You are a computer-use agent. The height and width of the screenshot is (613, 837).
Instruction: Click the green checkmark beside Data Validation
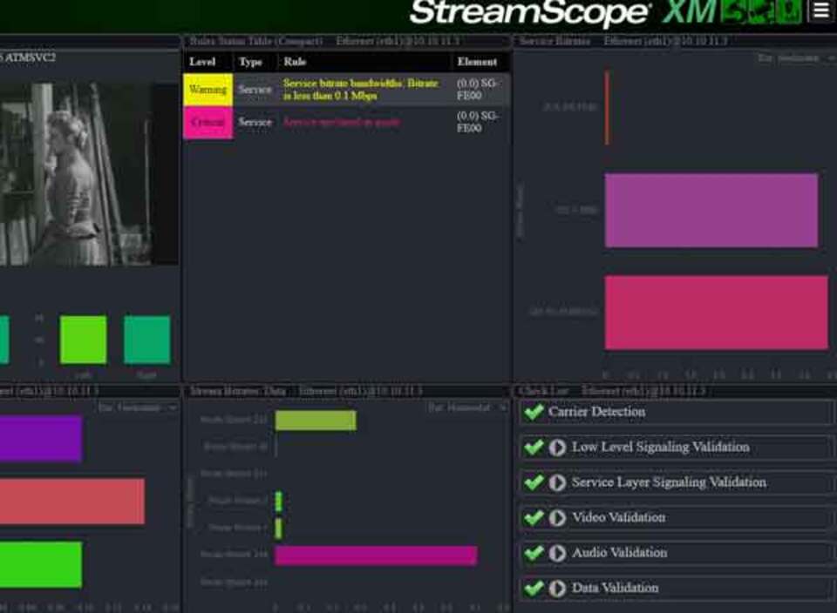(x=534, y=589)
